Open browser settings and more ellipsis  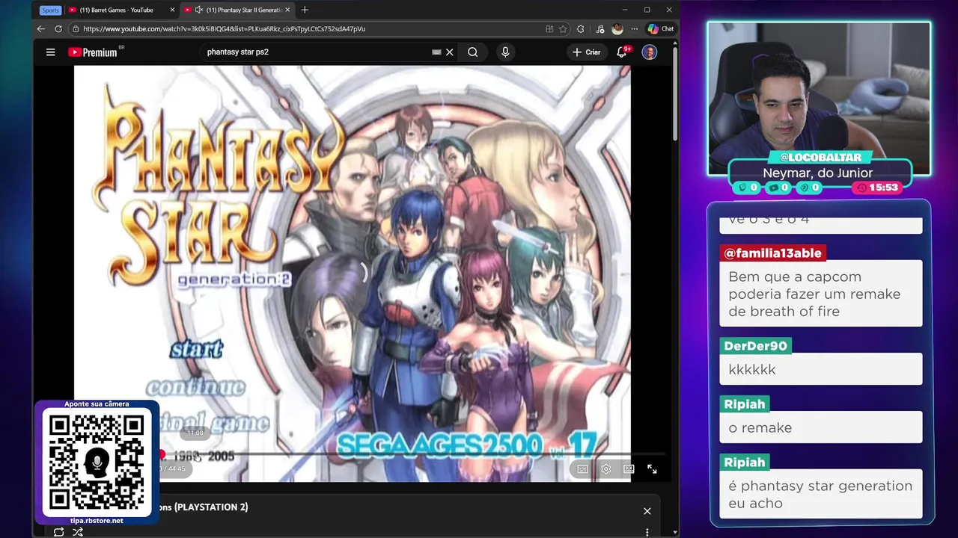(635, 29)
